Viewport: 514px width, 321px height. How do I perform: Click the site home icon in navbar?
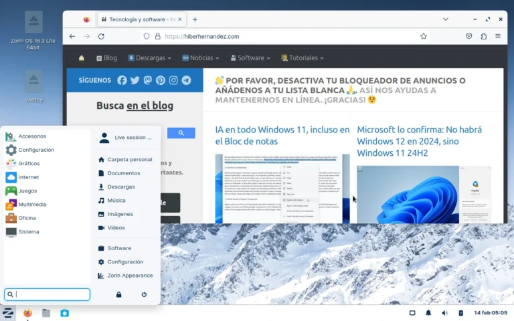pos(82,58)
